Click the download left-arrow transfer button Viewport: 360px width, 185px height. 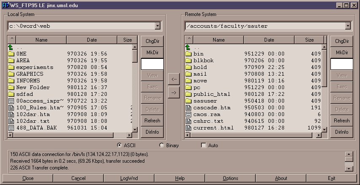[173, 79]
